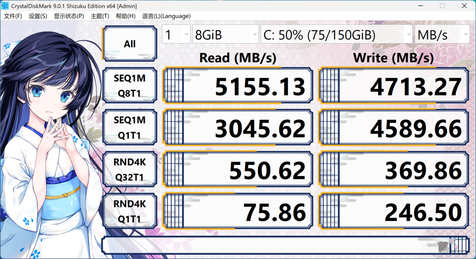
Task: Open the 文件(F) menu
Action: [13, 16]
